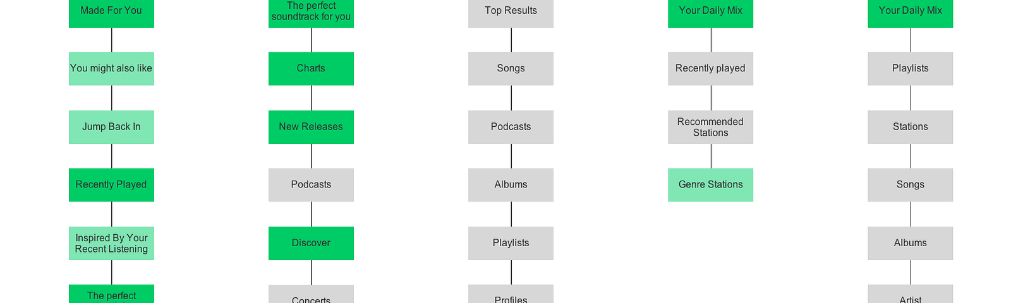
Task: Select the Stations box below Playlists
Action: [x=910, y=127]
